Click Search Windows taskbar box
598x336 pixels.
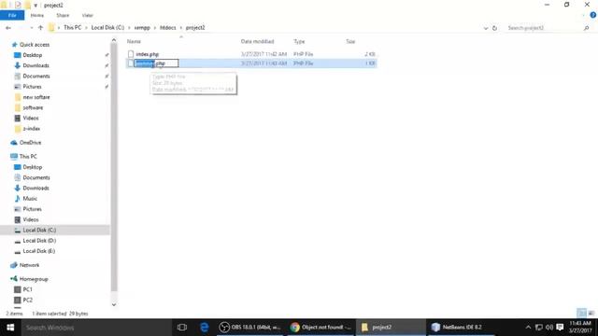[96, 328]
